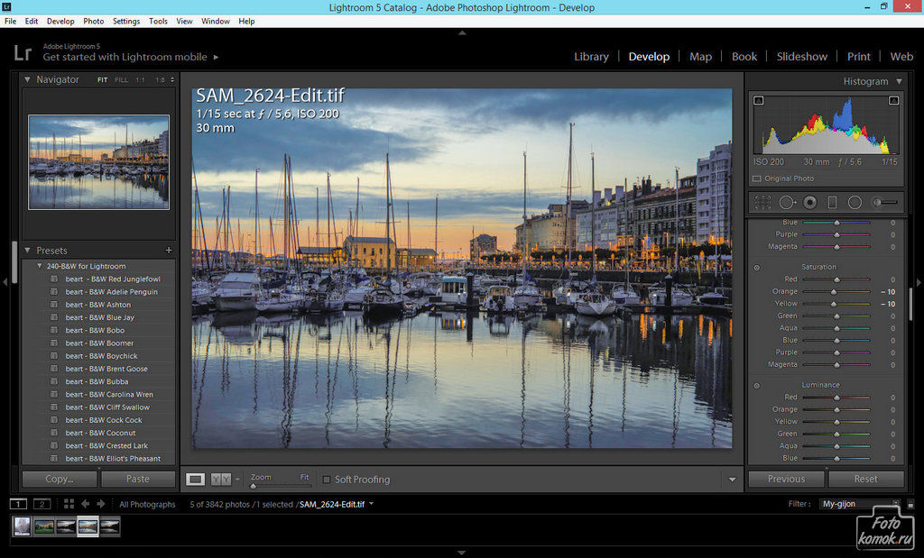This screenshot has width=924, height=558.
Task: Click the Reset button
Action: (x=865, y=480)
